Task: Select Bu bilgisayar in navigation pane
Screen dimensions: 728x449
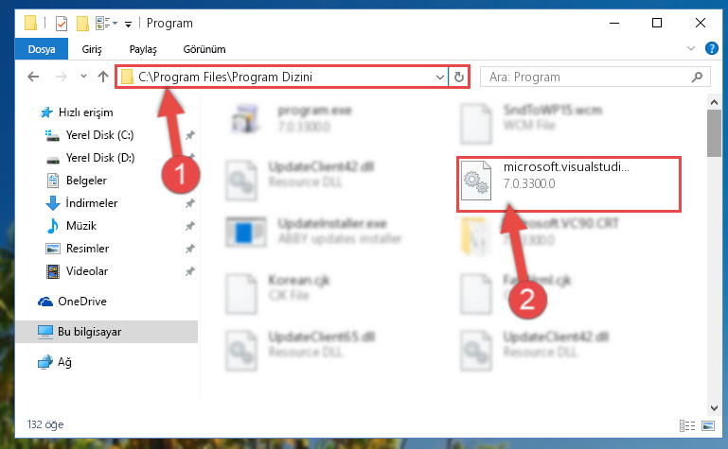Action: [x=106, y=332]
